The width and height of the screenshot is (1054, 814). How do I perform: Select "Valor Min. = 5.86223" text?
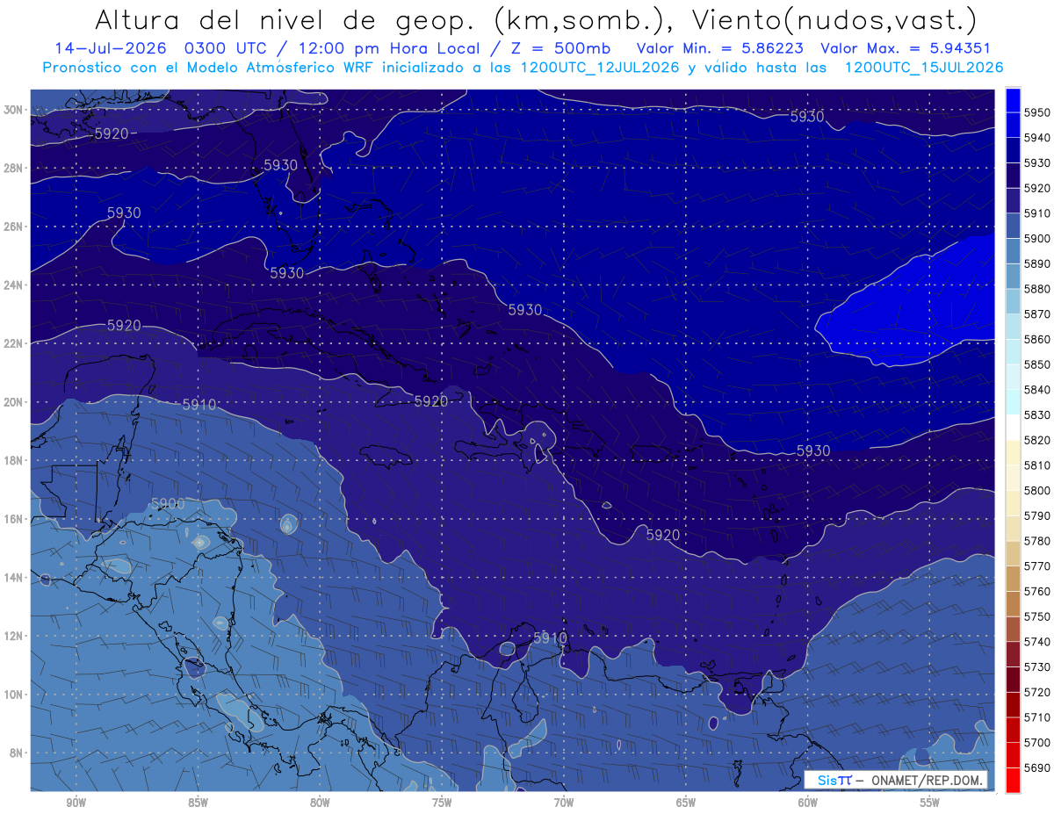(720, 48)
